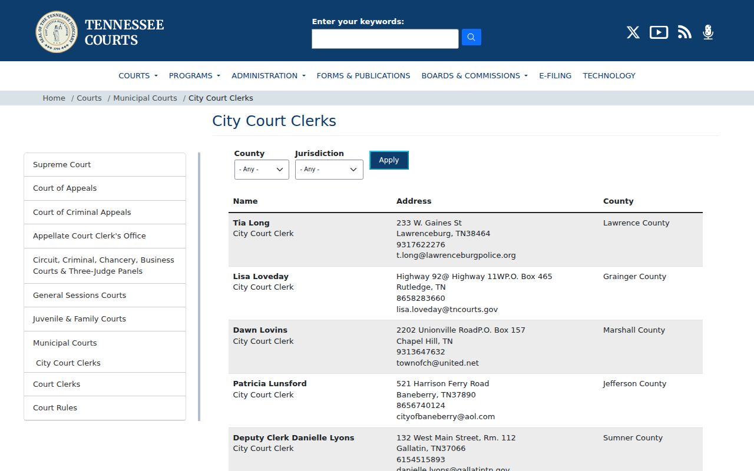The height and width of the screenshot is (471, 754).
Task: Go to Municipal Courts breadcrumb link
Action: pos(145,98)
